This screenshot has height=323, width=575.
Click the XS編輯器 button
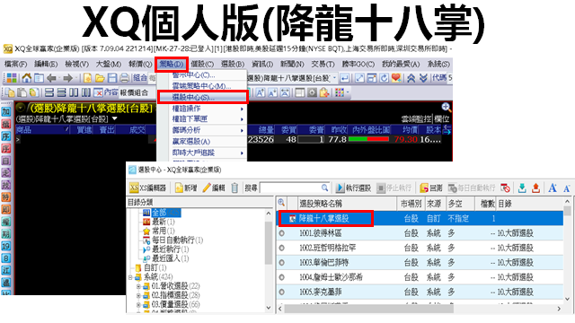[147, 188]
